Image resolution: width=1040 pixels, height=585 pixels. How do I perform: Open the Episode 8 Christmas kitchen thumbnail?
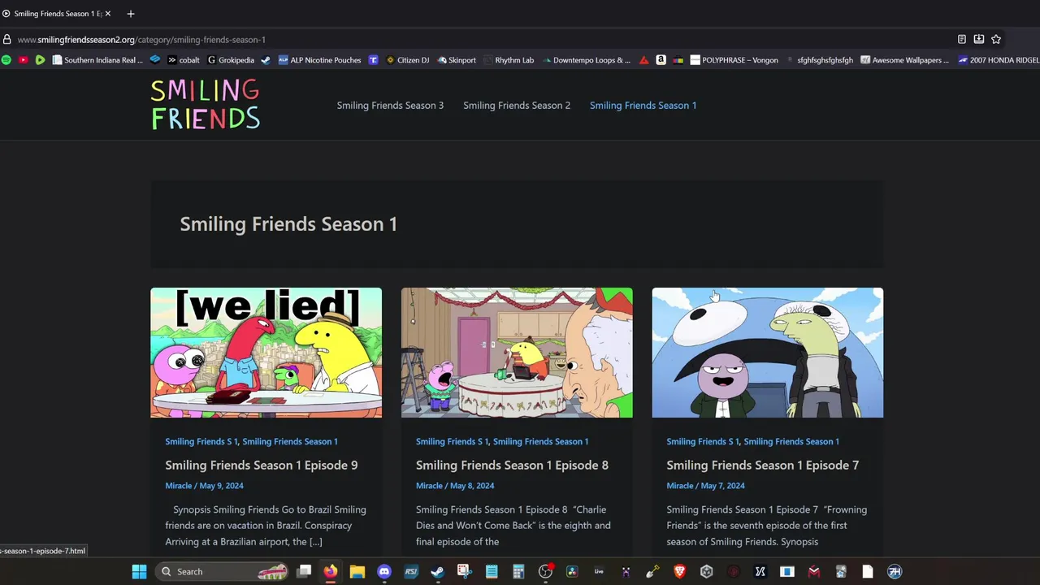click(x=517, y=353)
